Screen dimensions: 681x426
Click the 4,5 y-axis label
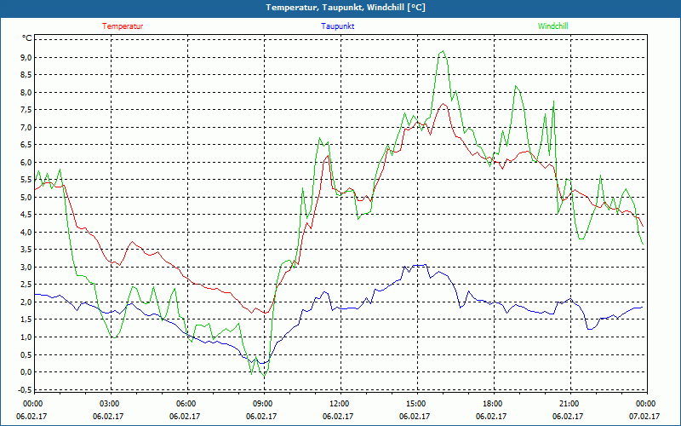[x=27, y=215]
